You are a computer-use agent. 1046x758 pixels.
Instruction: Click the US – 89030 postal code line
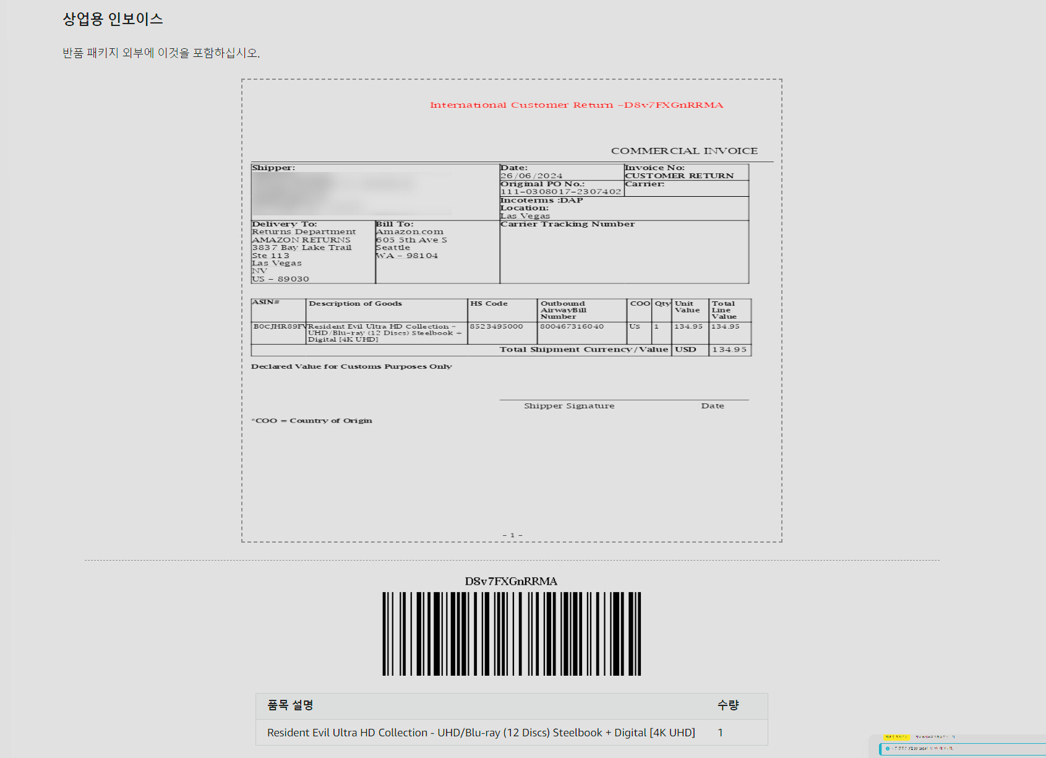280,279
